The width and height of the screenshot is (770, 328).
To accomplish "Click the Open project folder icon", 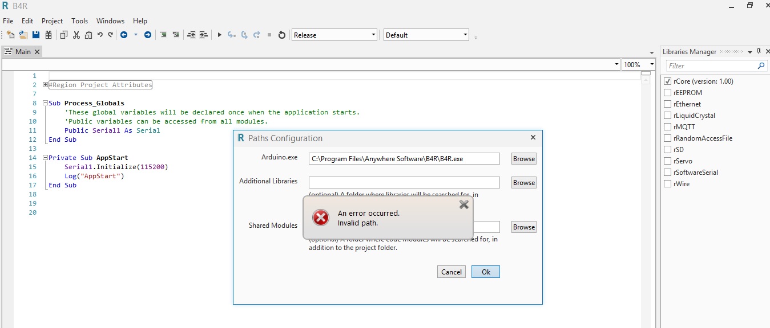I will (23, 35).
